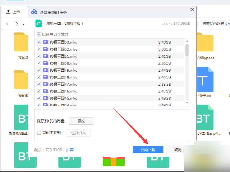This screenshot has width=230, height=172.
Task: Click the 2.43GB size value
Action: 165,91
